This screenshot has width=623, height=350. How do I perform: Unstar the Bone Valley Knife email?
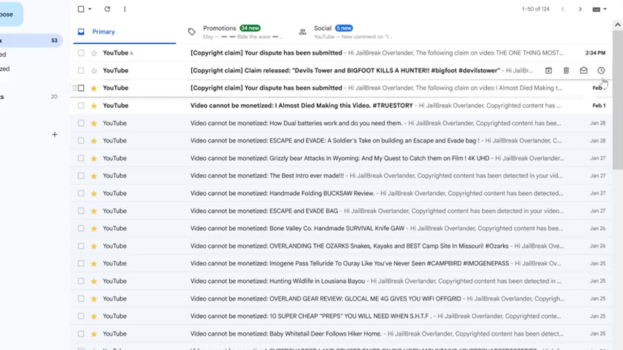94,228
